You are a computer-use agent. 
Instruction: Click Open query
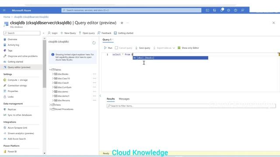[x=87, y=33]
